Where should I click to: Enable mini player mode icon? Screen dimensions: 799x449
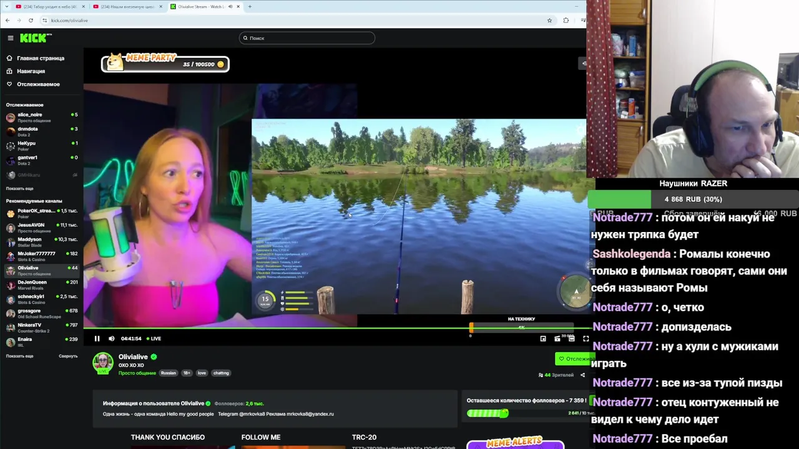543,339
